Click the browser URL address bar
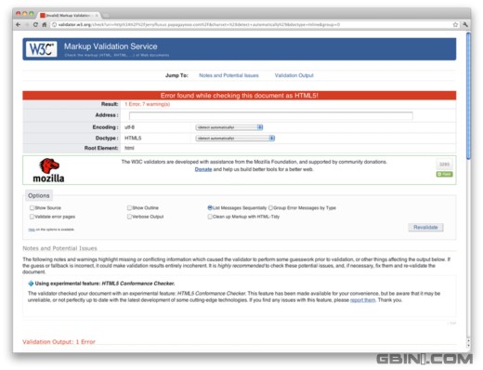 pos(253,24)
